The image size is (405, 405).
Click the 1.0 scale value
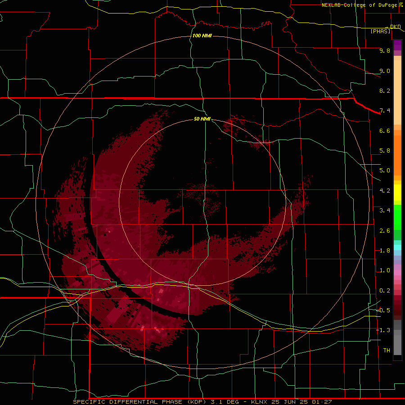tap(385, 270)
